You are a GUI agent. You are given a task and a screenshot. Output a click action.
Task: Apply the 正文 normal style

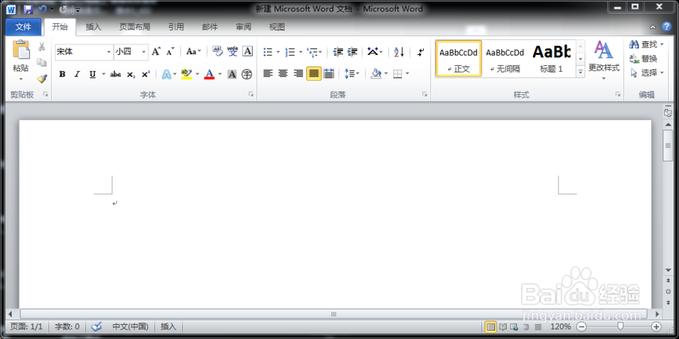[x=458, y=58]
